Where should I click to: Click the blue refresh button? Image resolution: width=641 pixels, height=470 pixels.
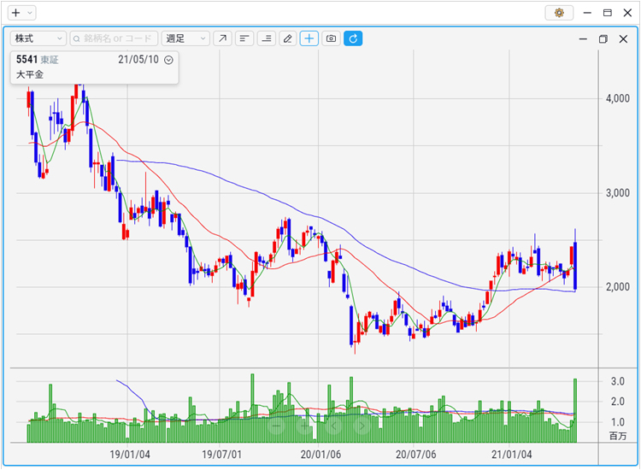coord(353,38)
